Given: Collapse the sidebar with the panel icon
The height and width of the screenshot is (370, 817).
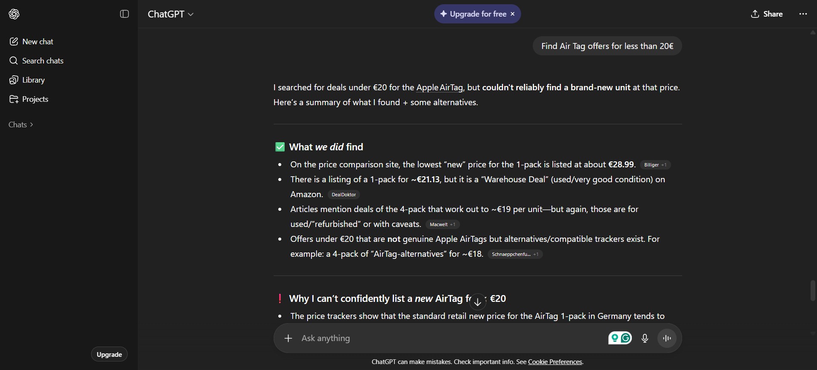Looking at the screenshot, I should click(124, 14).
